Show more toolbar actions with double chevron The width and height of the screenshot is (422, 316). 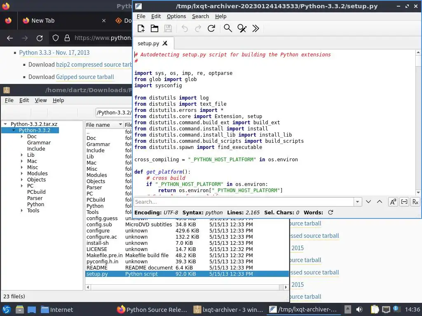(x=256, y=28)
